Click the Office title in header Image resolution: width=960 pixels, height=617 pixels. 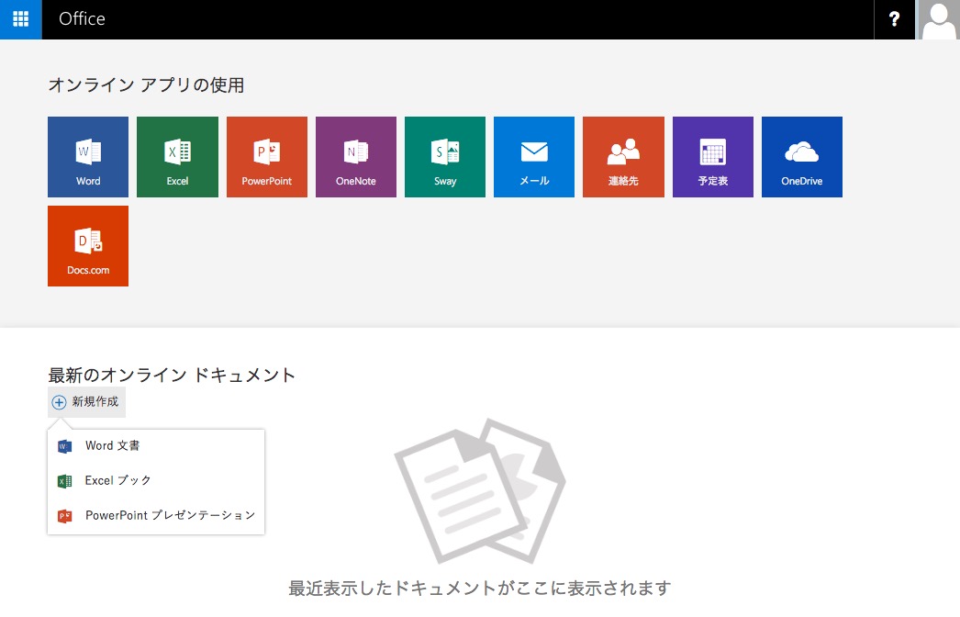pos(82,19)
